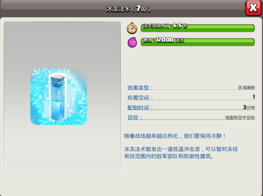Click the 区域溅射 value

pyautogui.click(x=246, y=88)
